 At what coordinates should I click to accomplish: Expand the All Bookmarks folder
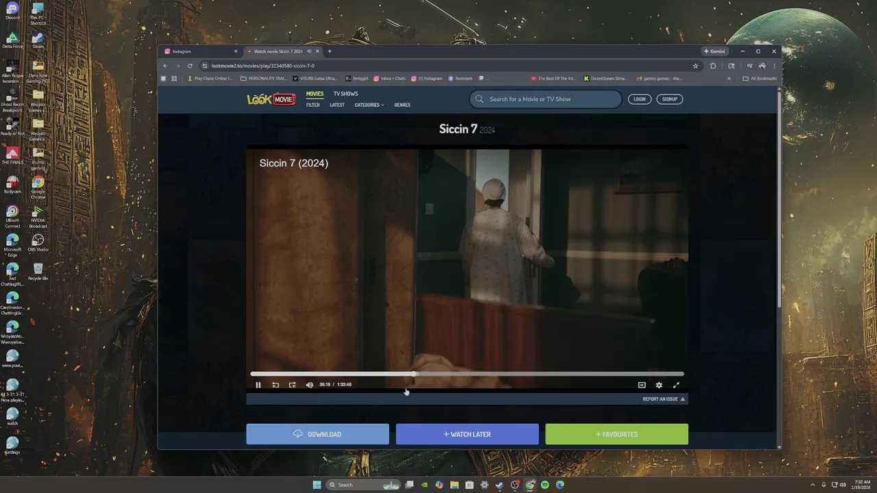pos(760,79)
